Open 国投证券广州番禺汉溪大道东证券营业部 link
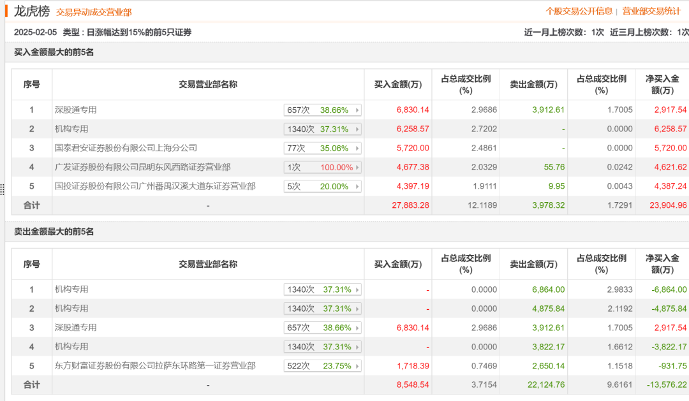The image size is (689, 401). (x=155, y=186)
